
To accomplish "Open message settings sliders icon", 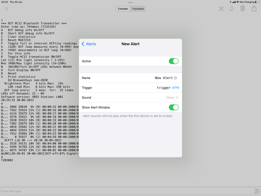I will 257,191.
